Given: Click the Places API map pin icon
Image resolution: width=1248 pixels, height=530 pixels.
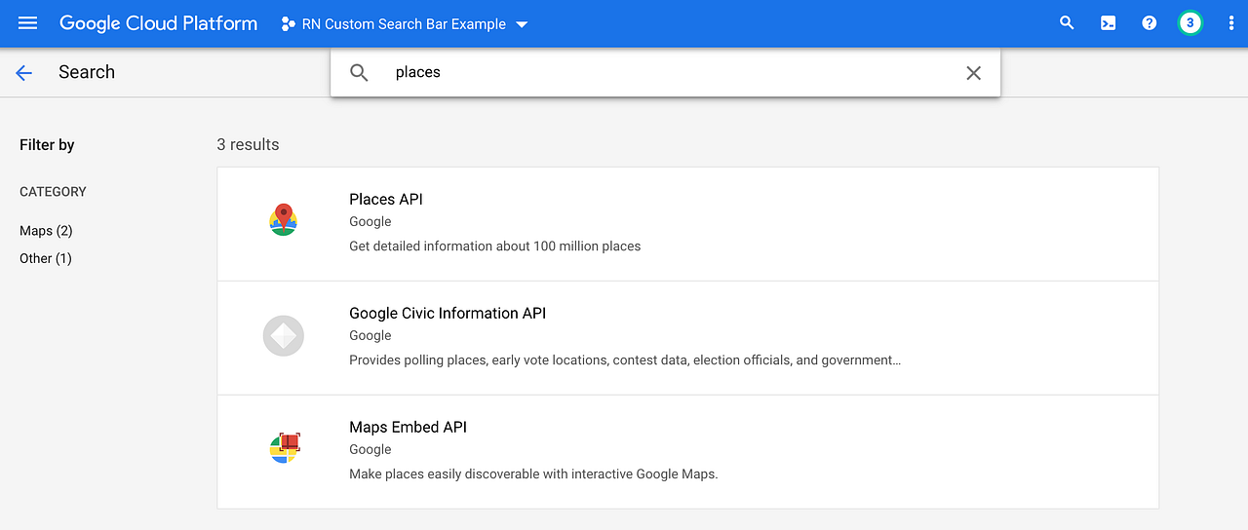Looking at the screenshot, I should [283, 220].
